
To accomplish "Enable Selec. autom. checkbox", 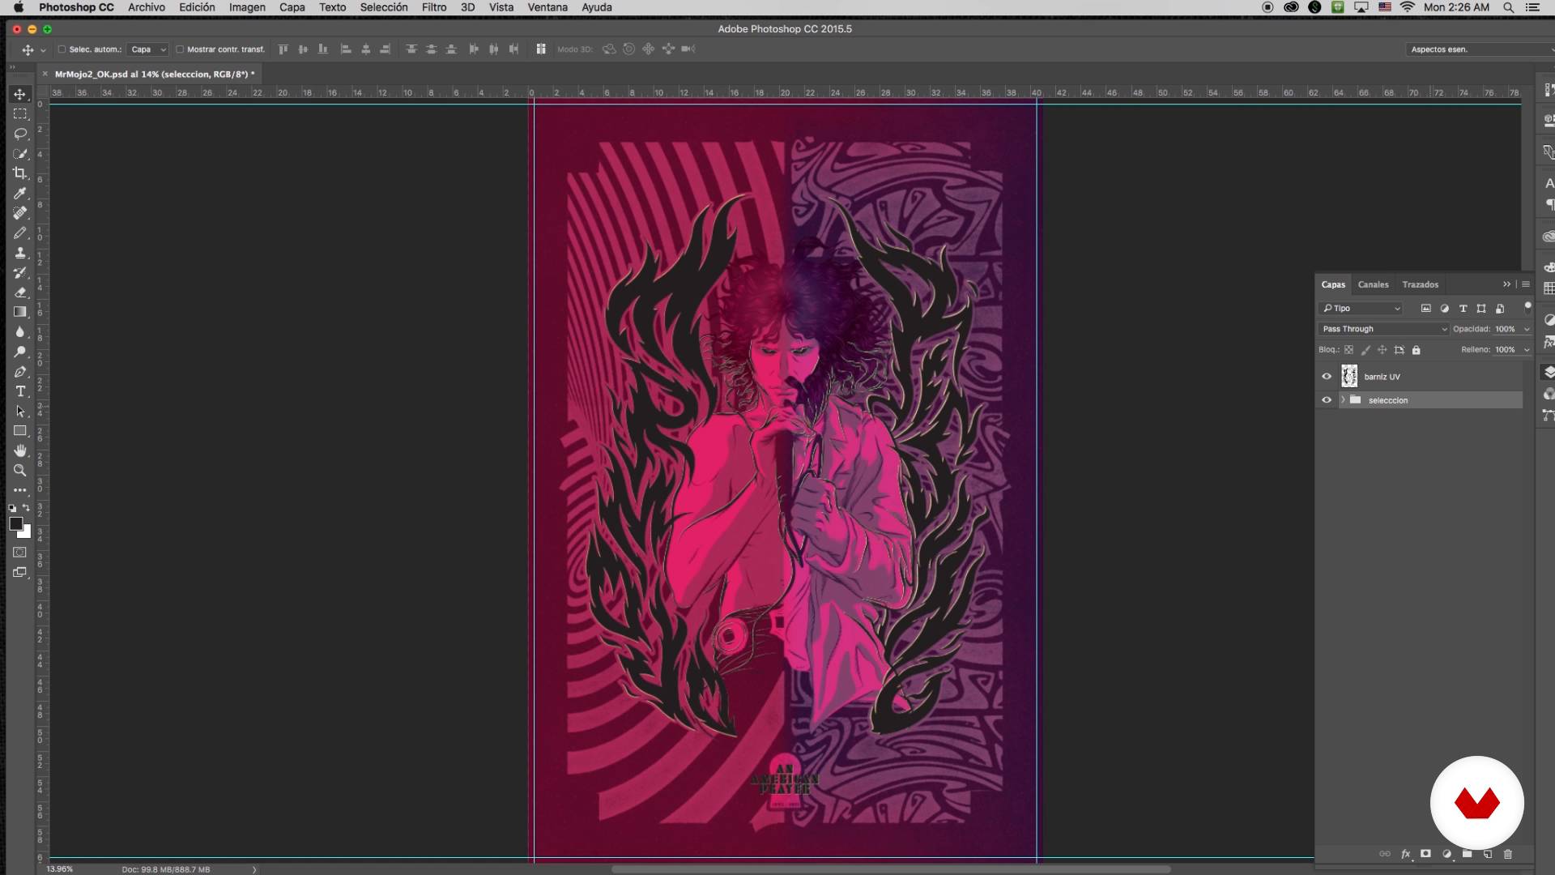I will tap(62, 49).
